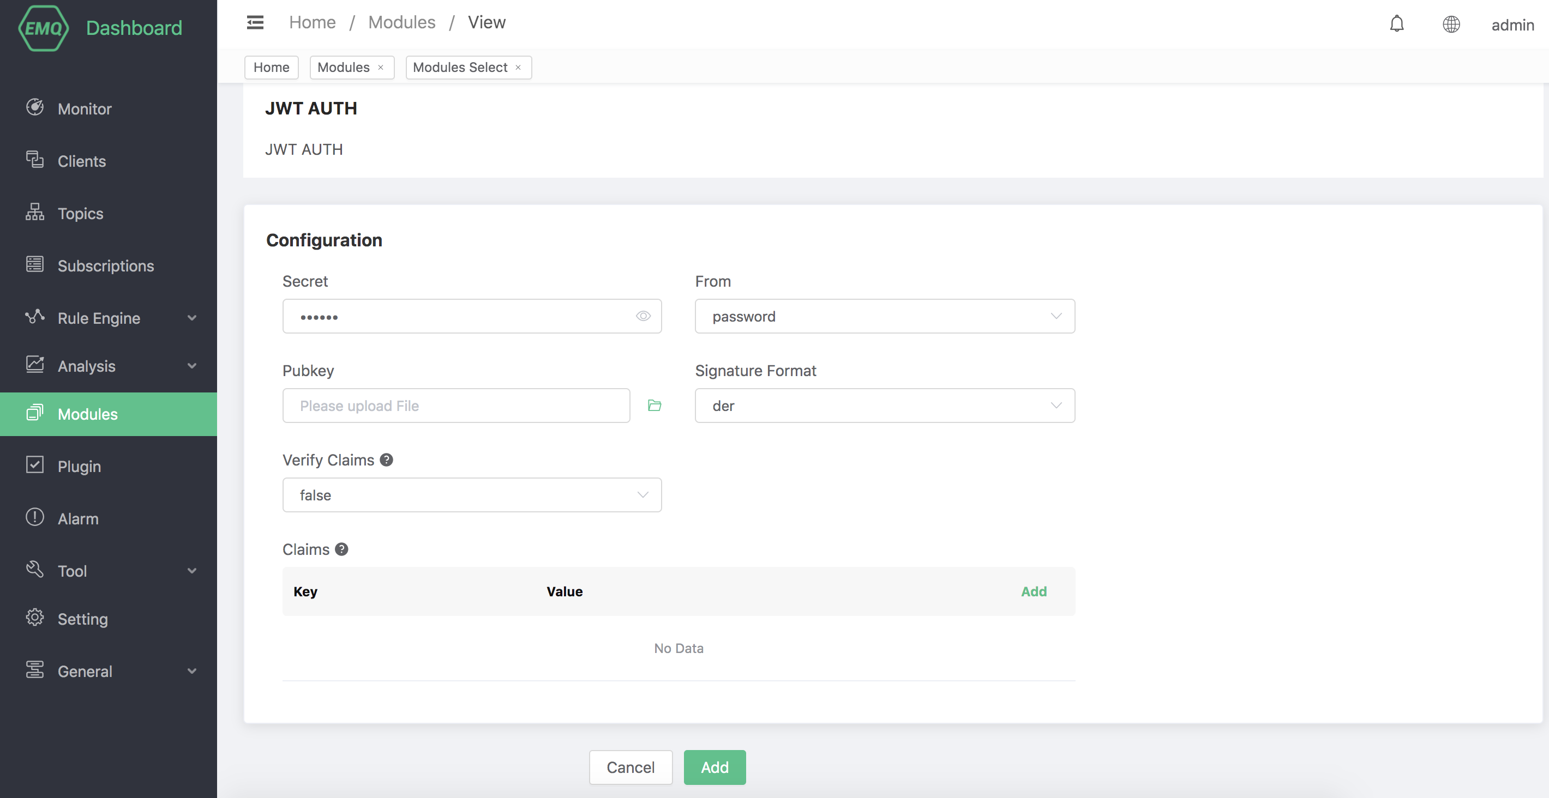Click Add link in Claims table
The height and width of the screenshot is (798, 1549).
(1034, 591)
